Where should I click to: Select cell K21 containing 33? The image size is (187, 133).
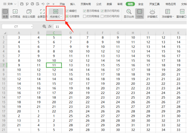(x=178, y=130)
